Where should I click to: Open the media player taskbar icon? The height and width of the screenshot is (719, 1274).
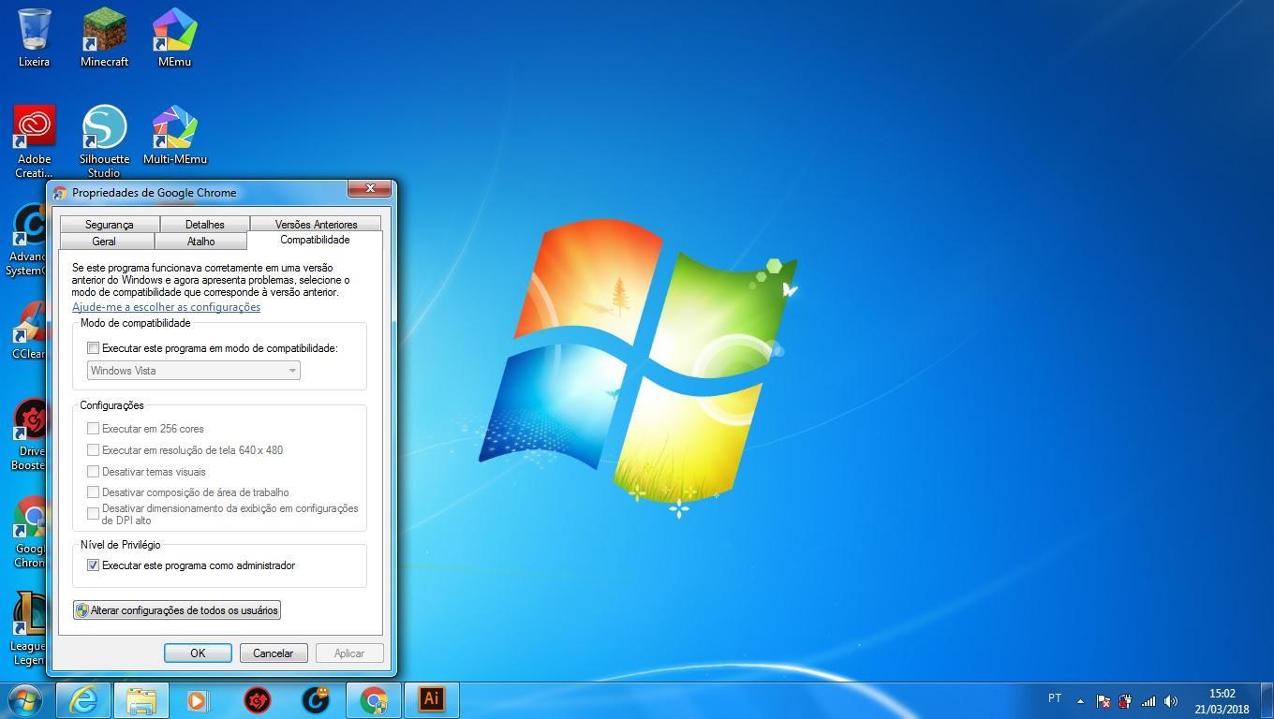click(198, 699)
